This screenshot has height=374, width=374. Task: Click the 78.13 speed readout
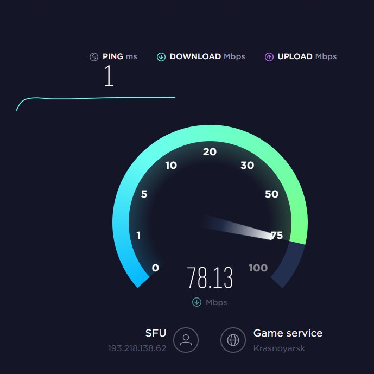click(x=210, y=277)
